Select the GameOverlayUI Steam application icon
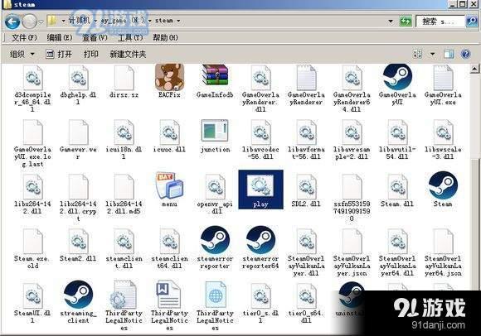The height and width of the screenshot is (336, 481). click(x=397, y=76)
